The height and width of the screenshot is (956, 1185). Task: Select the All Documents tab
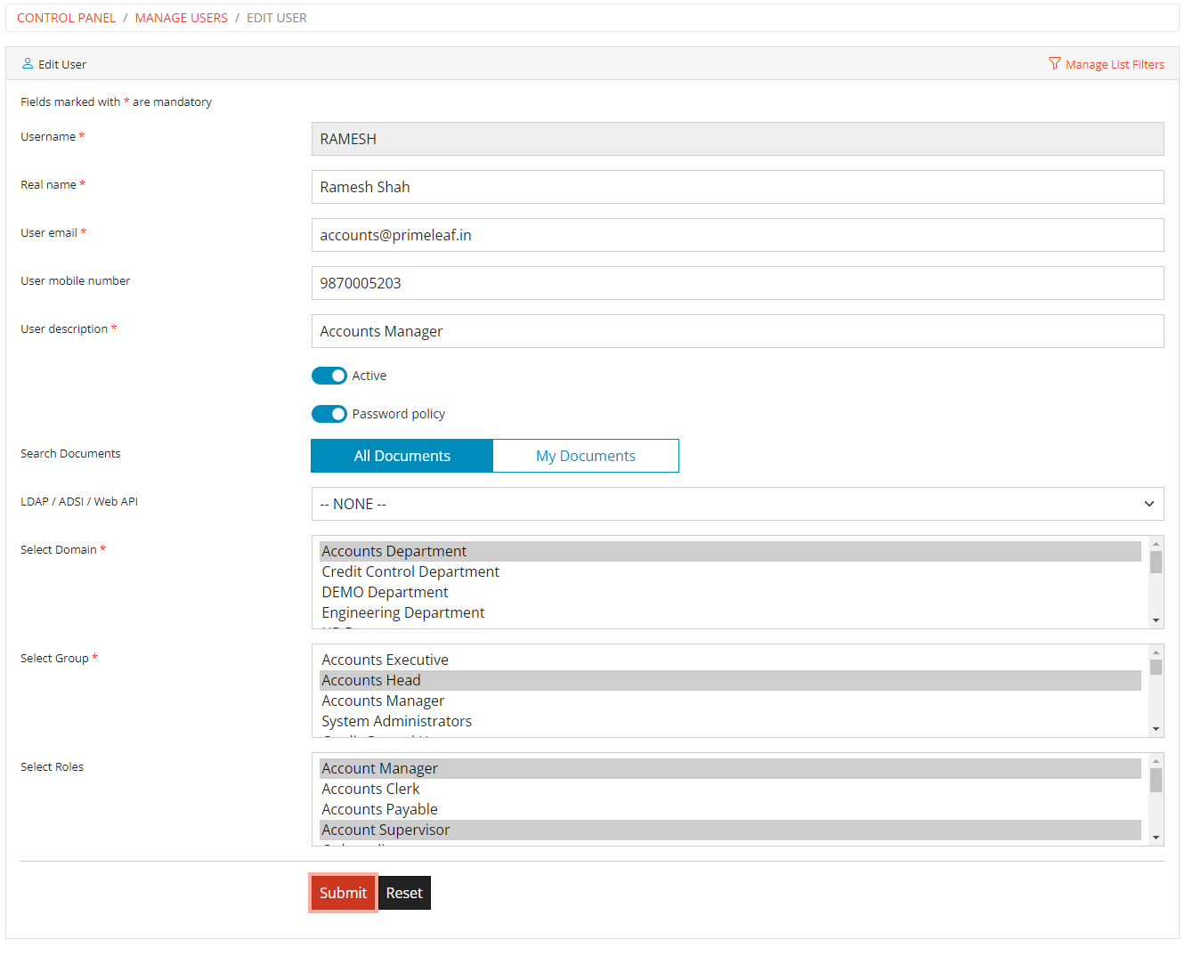coord(402,455)
